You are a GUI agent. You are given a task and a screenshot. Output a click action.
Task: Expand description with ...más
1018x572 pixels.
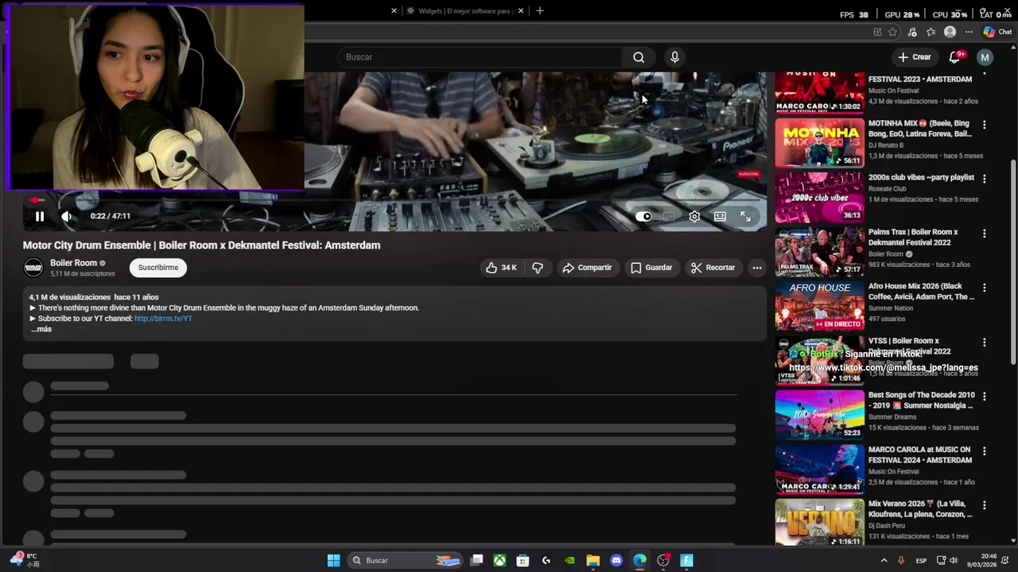click(x=41, y=329)
